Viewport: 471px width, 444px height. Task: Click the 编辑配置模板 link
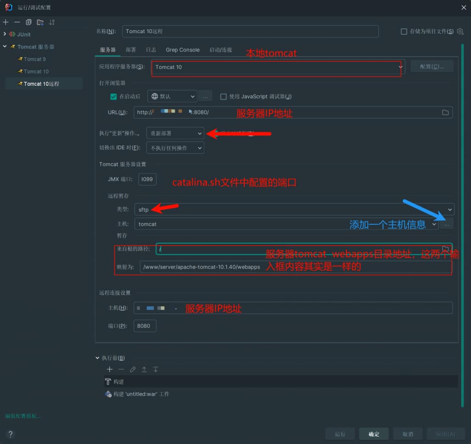point(23,416)
